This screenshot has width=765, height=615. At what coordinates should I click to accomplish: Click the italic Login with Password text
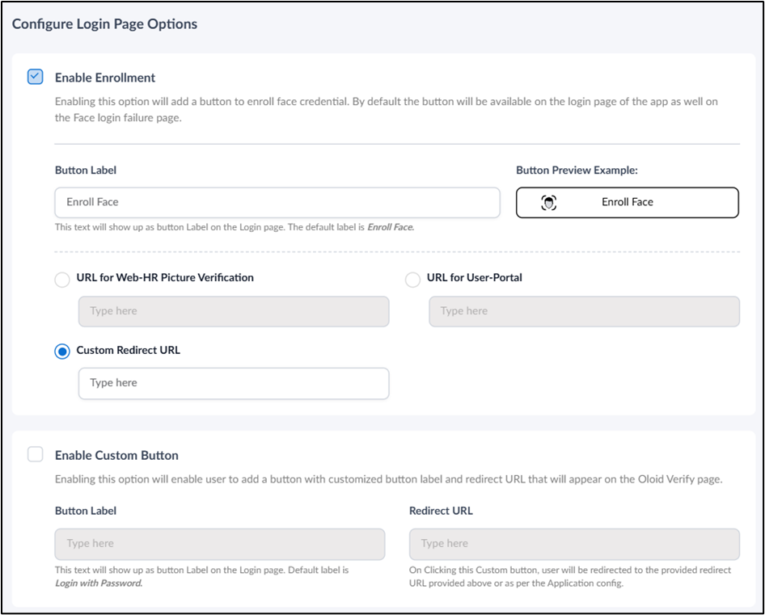(99, 583)
